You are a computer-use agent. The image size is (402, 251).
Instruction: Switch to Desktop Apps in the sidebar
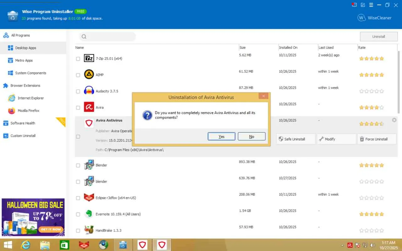(33, 48)
